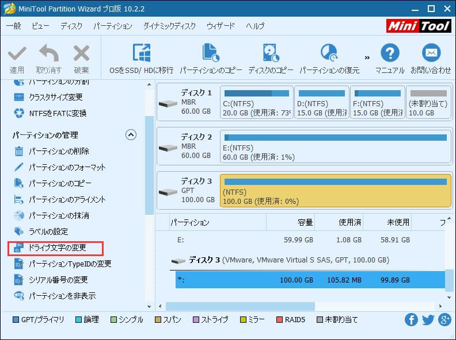
Task: Click the ディスク 2 MBR disk header
Action: coord(188,146)
